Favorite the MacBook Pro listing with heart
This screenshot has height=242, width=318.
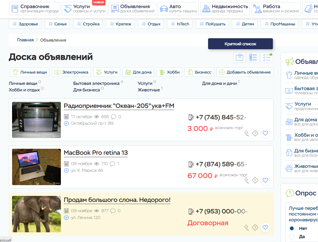[x=265, y=180]
